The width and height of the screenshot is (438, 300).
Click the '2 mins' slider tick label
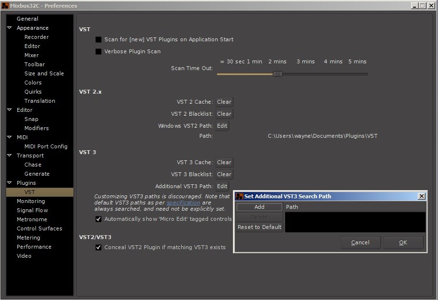click(277, 61)
